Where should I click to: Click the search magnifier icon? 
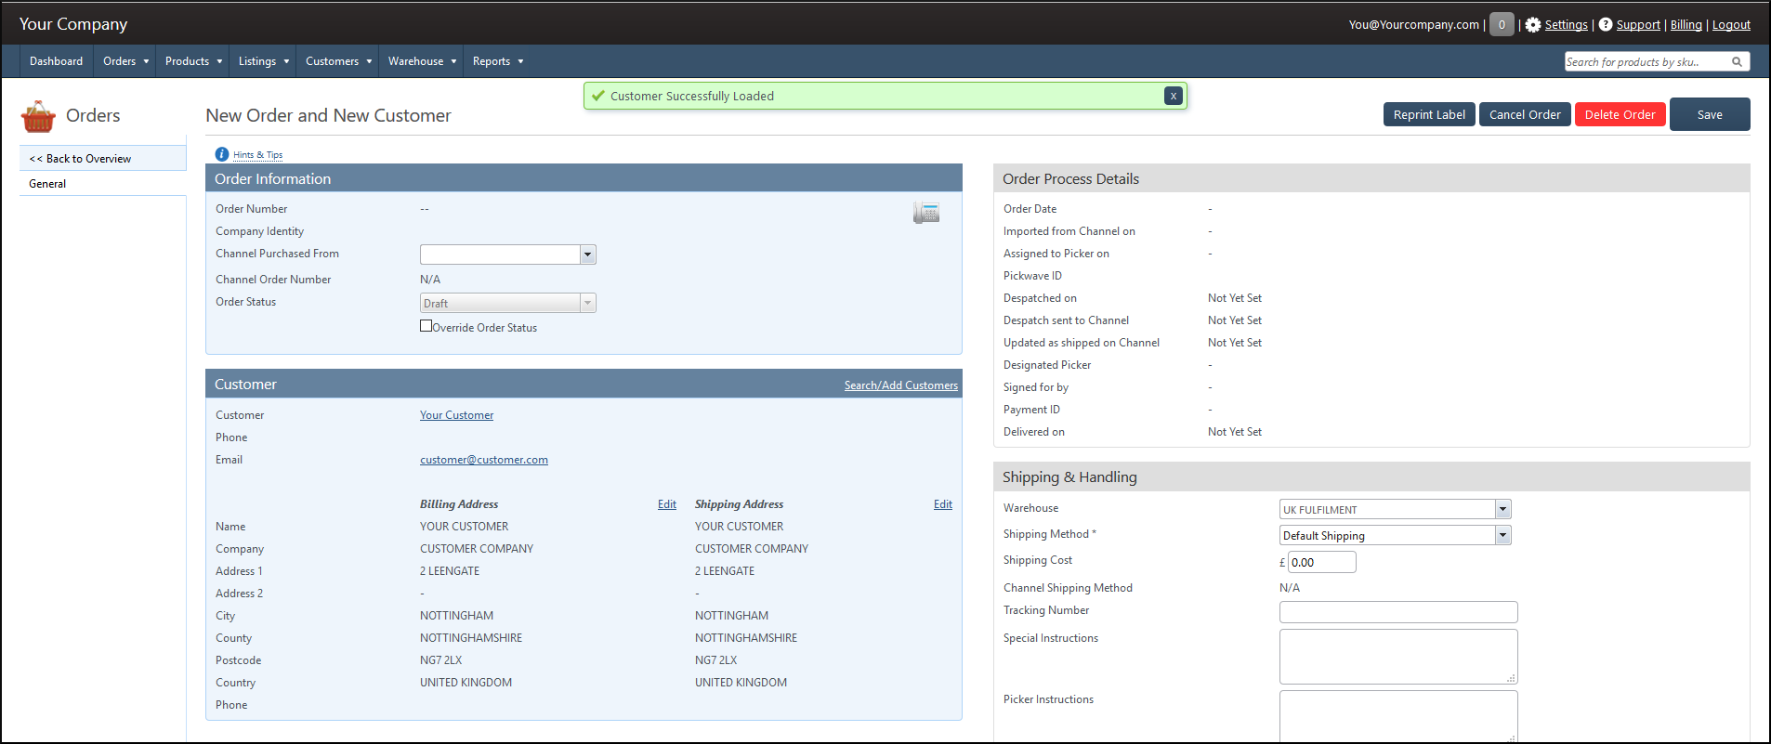[1737, 61]
